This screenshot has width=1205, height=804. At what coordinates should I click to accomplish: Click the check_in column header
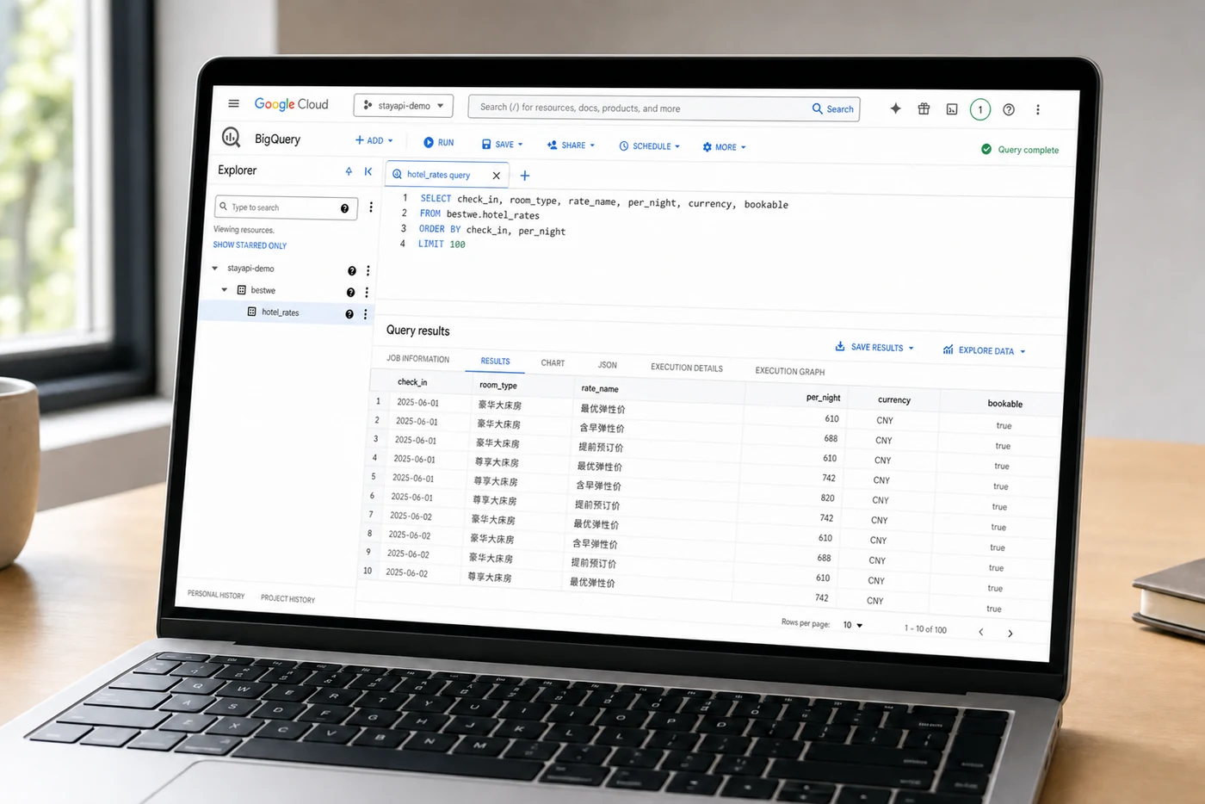(x=412, y=382)
